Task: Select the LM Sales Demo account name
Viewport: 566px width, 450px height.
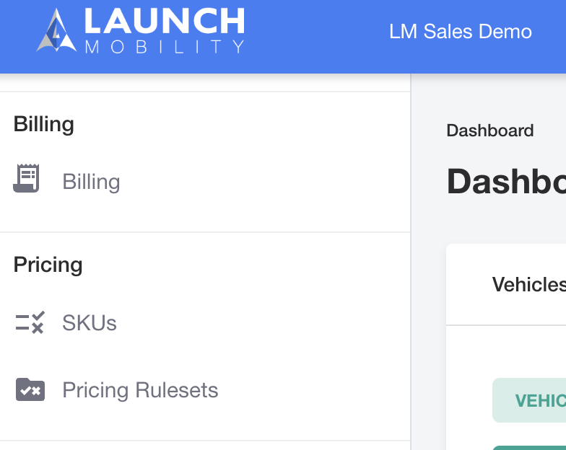Action: [x=461, y=32]
